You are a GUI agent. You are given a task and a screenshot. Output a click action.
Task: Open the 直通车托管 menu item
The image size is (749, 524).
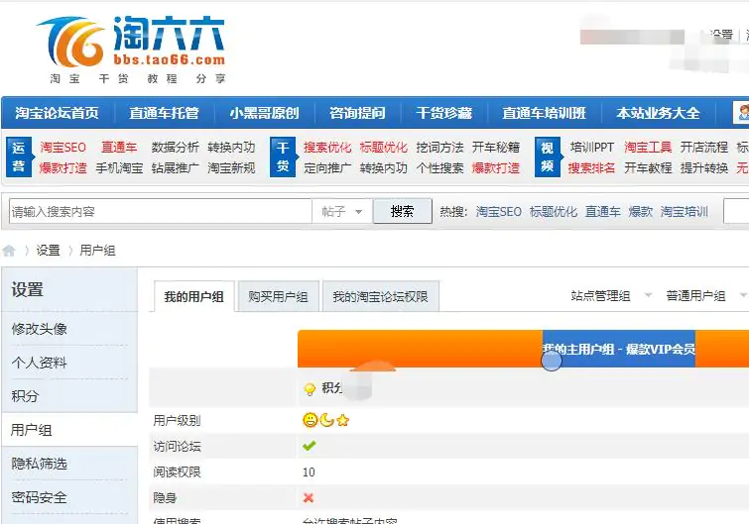tap(164, 113)
